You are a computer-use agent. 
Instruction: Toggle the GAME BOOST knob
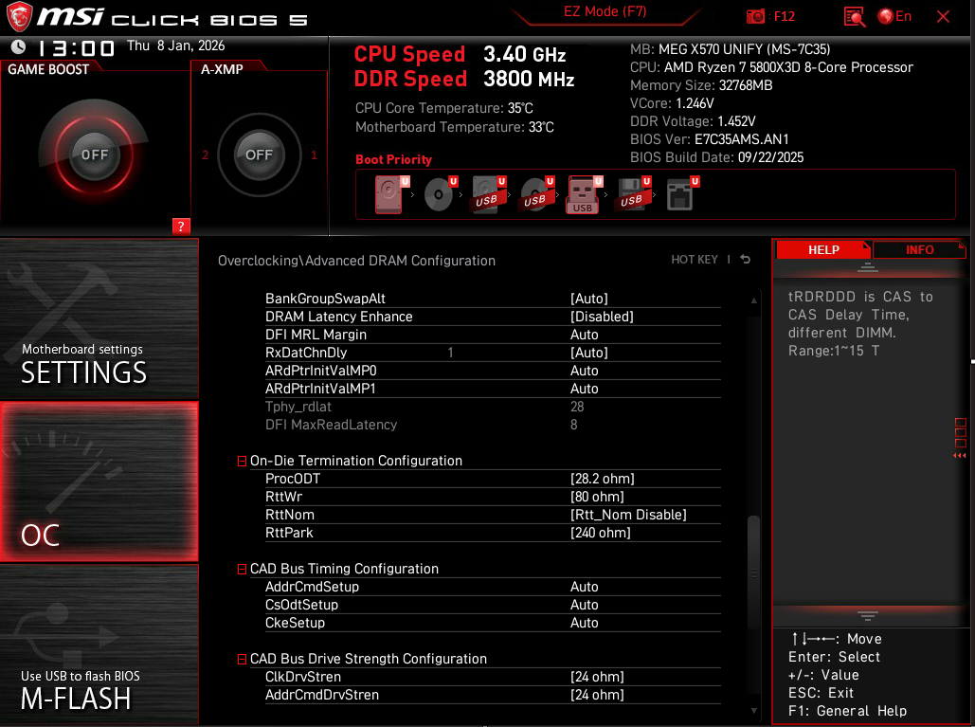click(x=95, y=154)
